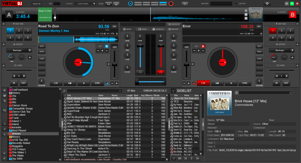Expand the History folder in the tree
Image resolution: width=301 pixels, height=163 pixels.
tap(8, 93)
